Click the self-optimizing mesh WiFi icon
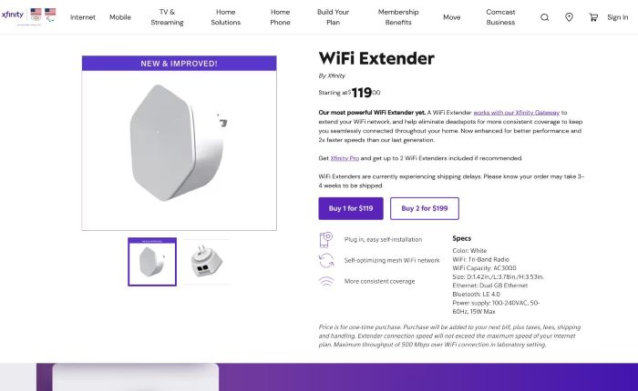 coord(326,260)
